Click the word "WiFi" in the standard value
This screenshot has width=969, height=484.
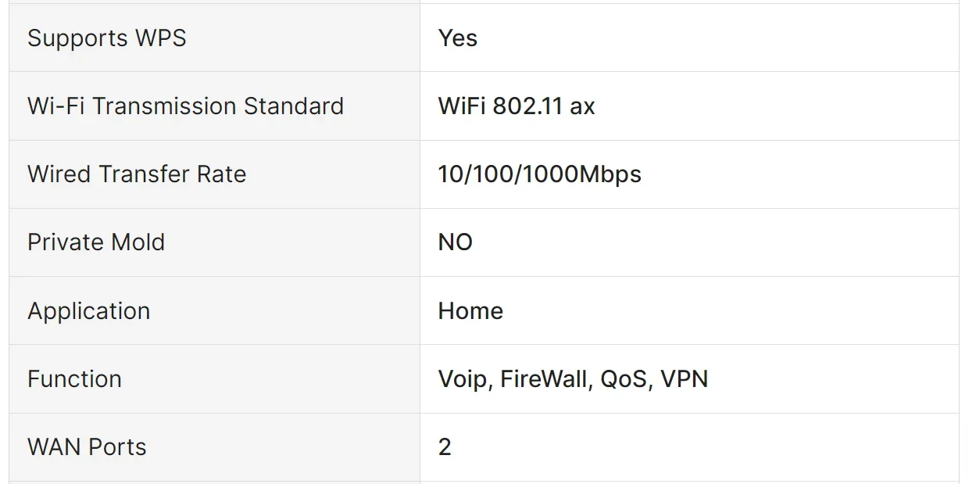tap(462, 106)
